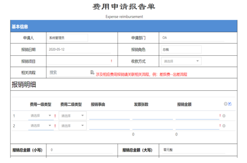Screen dimensions: 247x163
Task: Open 费用一级类型 dropdown in row 1
Action: [41, 116]
